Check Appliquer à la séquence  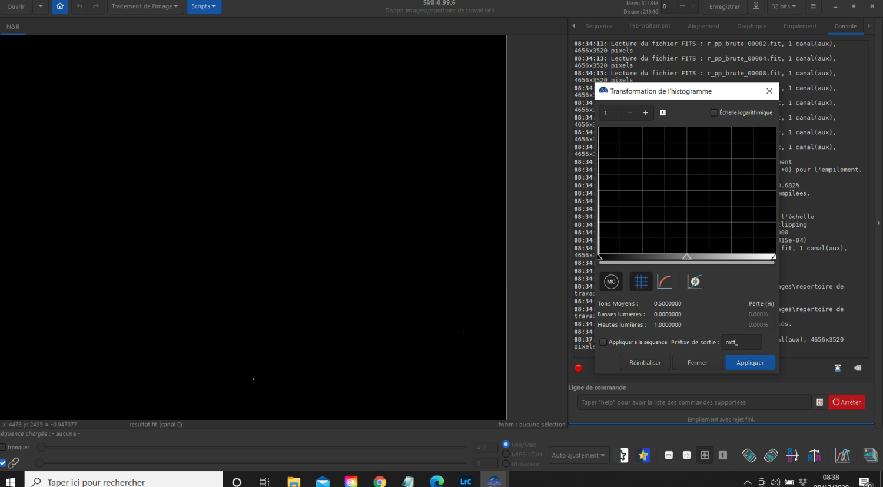tap(603, 342)
